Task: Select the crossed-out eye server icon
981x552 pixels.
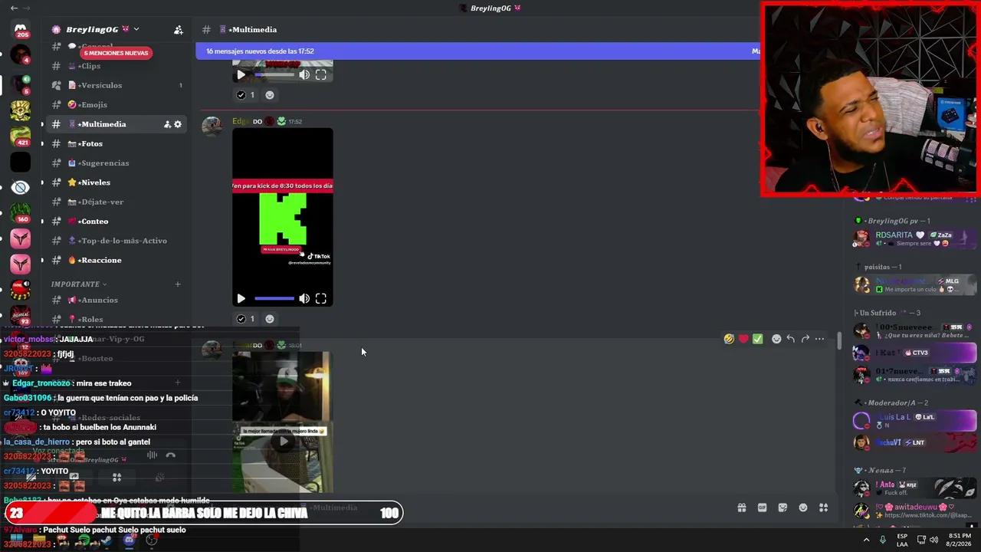Action: point(21,187)
